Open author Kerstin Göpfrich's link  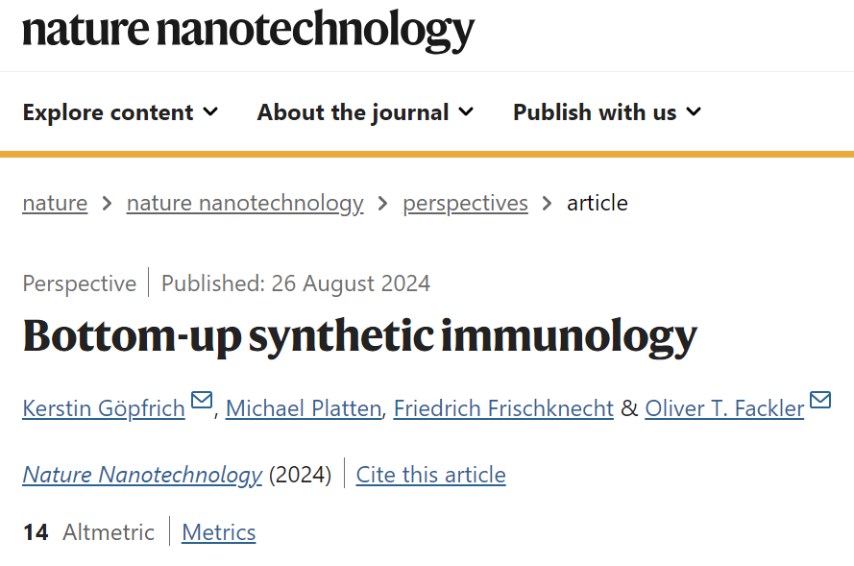tap(104, 408)
